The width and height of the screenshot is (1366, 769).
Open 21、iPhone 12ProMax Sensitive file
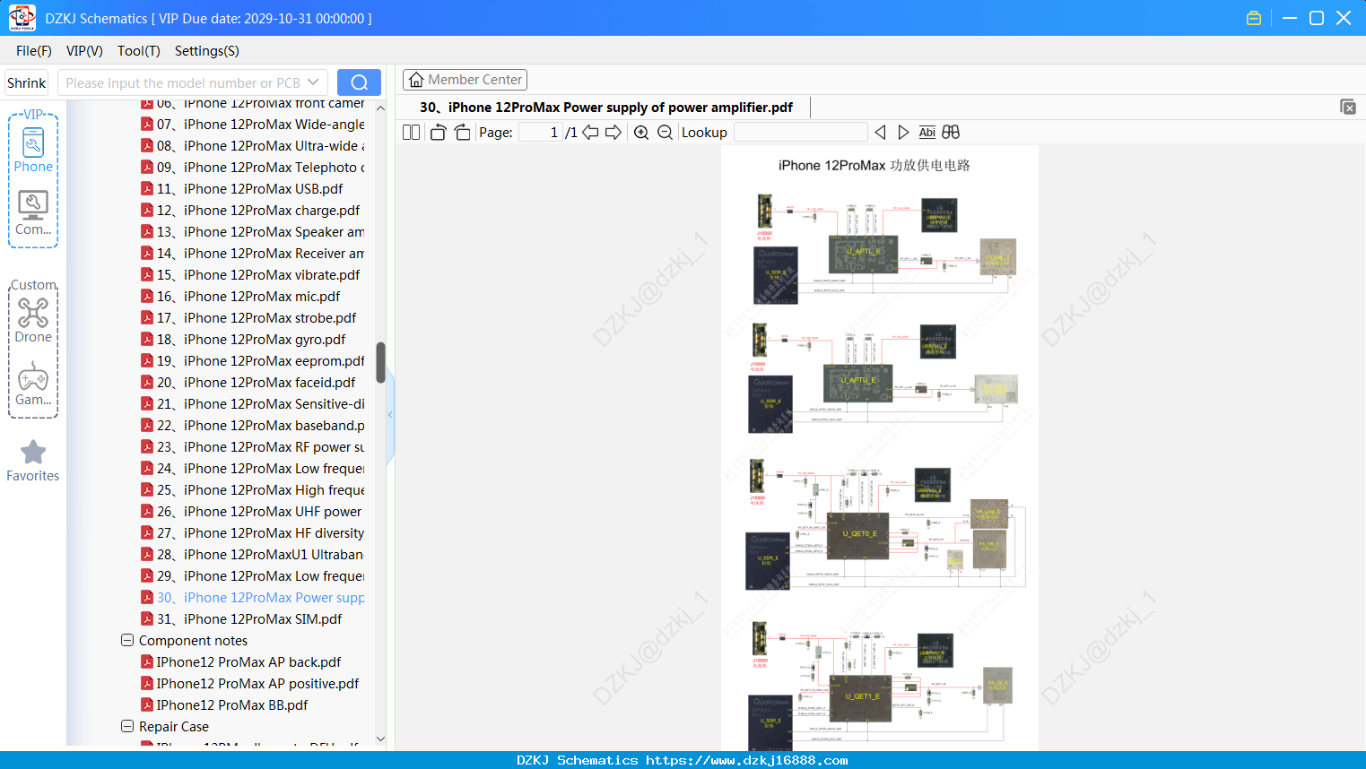tap(261, 404)
